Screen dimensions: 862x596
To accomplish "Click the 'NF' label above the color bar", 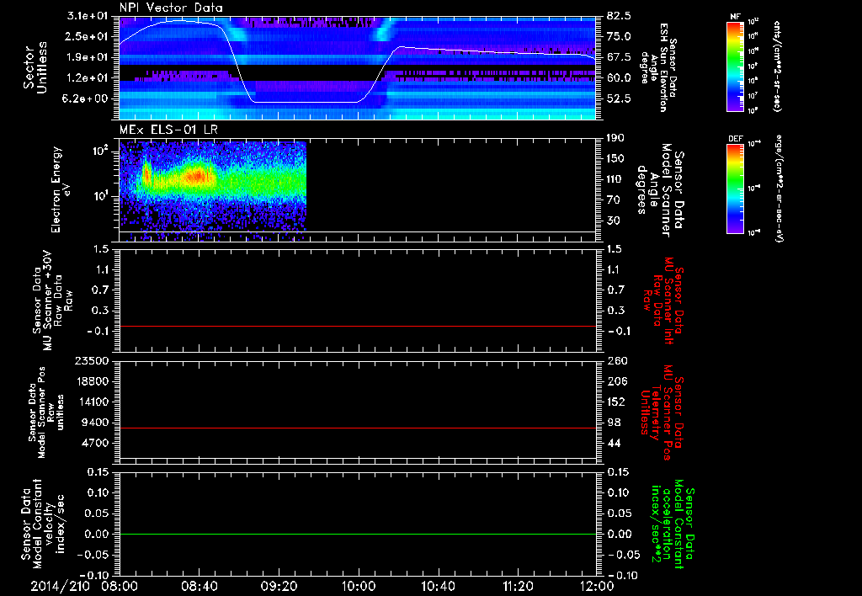I will point(736,17).
